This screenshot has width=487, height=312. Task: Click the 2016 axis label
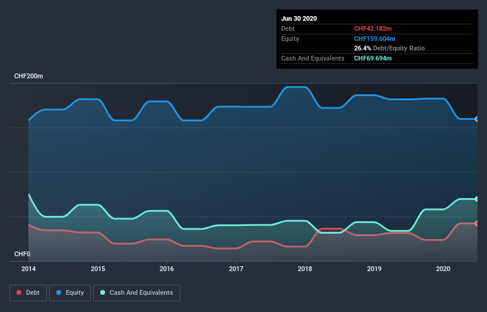click(167, 269)
